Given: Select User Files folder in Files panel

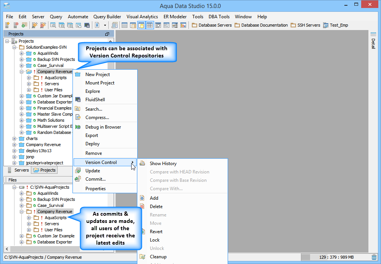Looking at the screenshot, I should 53,230.
